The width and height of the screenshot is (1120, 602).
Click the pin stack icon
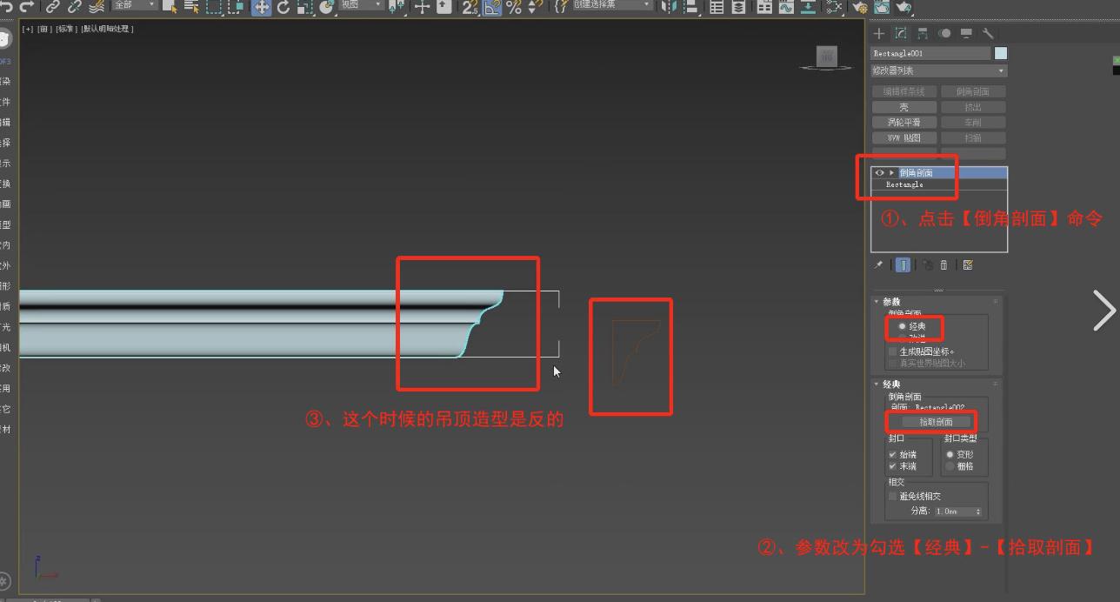(x=878, y=265)
